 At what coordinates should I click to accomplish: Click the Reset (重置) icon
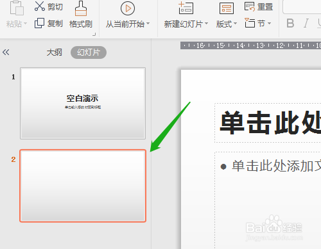click(x=250, y=6)
